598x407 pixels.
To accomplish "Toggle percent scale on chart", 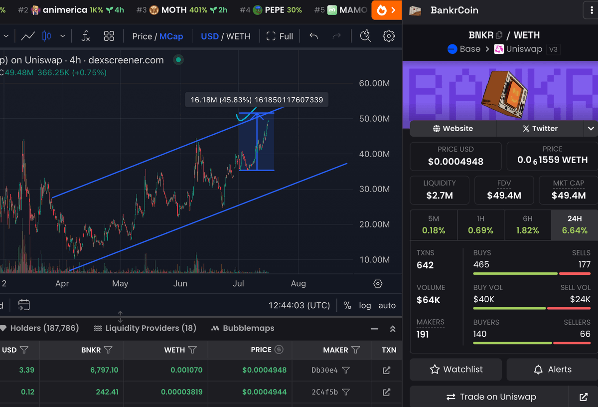I will [347, 305].
